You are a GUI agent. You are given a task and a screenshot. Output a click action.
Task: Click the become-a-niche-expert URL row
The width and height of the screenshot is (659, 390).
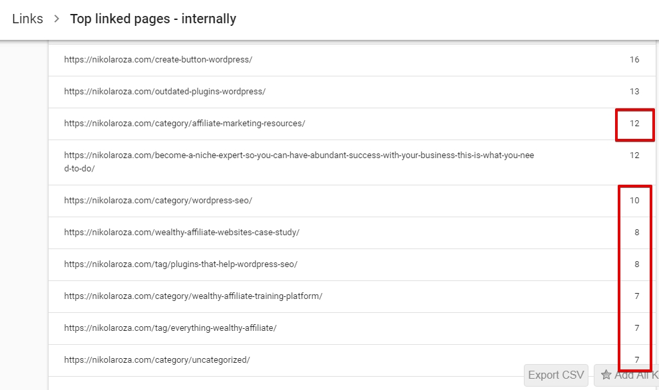pos(299,161)
